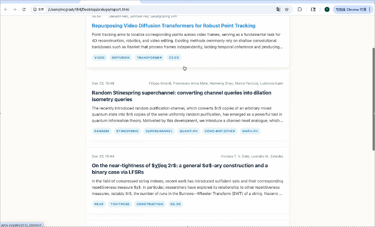Select the DIFFUSION tag
Image resolution: width=375 pixels, height=227 pixels.
121,58
